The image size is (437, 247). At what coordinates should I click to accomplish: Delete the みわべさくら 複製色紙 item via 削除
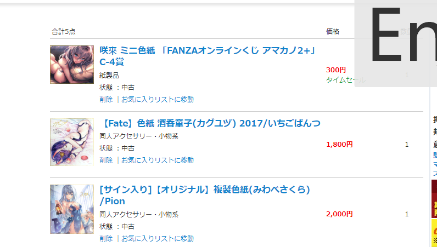106,239
